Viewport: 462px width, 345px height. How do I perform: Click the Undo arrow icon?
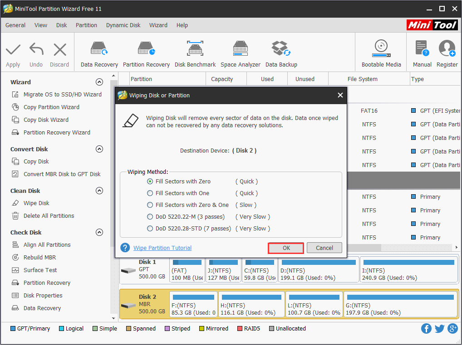(x=36, y=49)
